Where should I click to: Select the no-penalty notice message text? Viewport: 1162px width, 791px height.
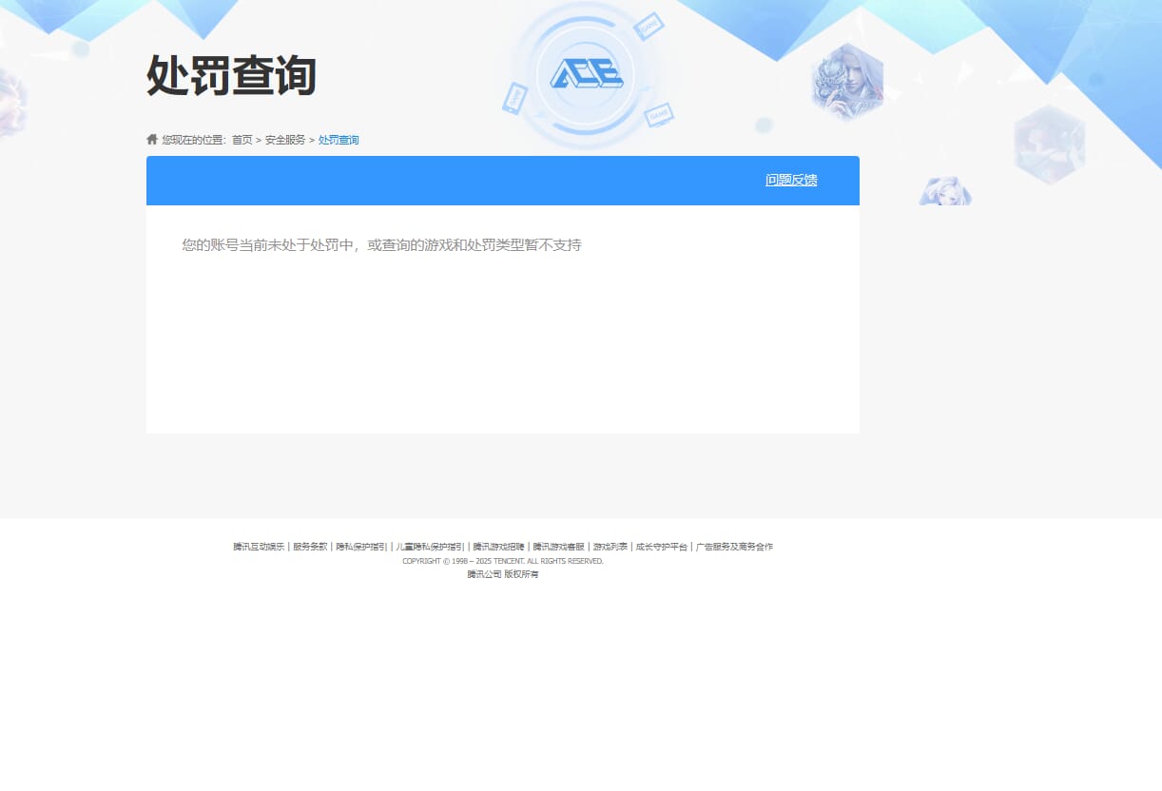tap(381, 244)
